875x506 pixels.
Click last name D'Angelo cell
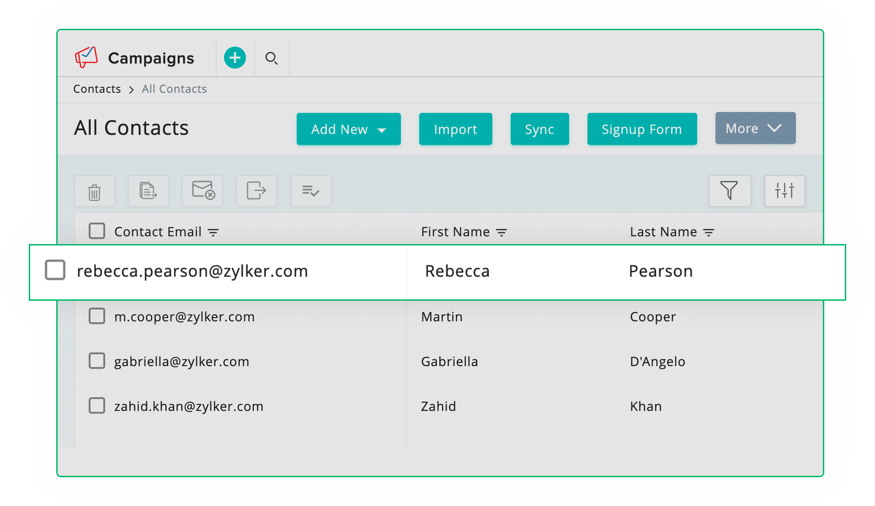(x=658, y=362)
